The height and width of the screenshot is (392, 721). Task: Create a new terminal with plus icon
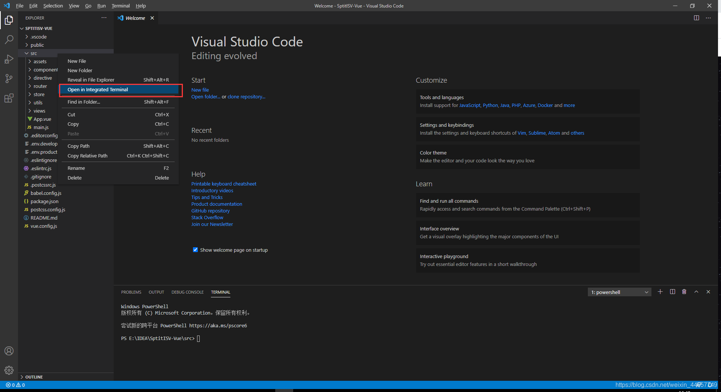tap(660, 292)
